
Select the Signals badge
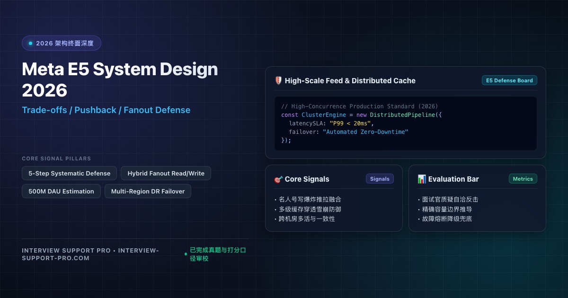[x=380, y=179]
